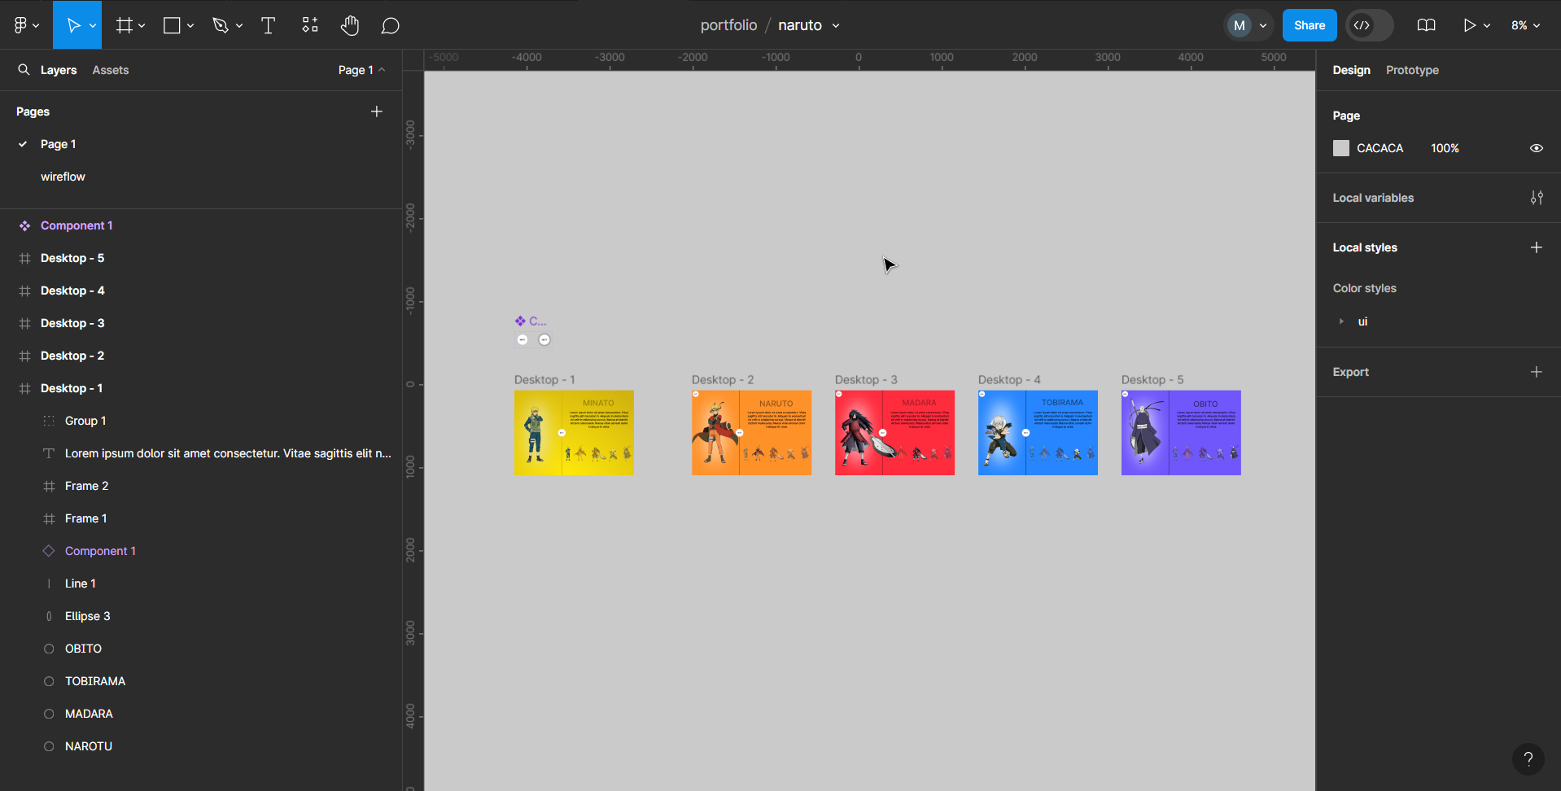Select Desktop - 2 layer
Image resolution: width=1561 pixels, height=791 pixels.
(201, 356)
